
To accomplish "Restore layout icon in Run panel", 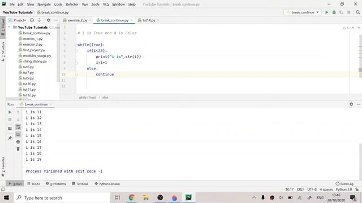I will pyautogui.click(x=10, y=129).
